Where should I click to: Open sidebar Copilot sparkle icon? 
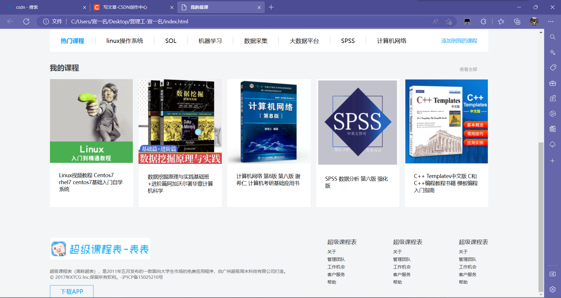[553, 52]
